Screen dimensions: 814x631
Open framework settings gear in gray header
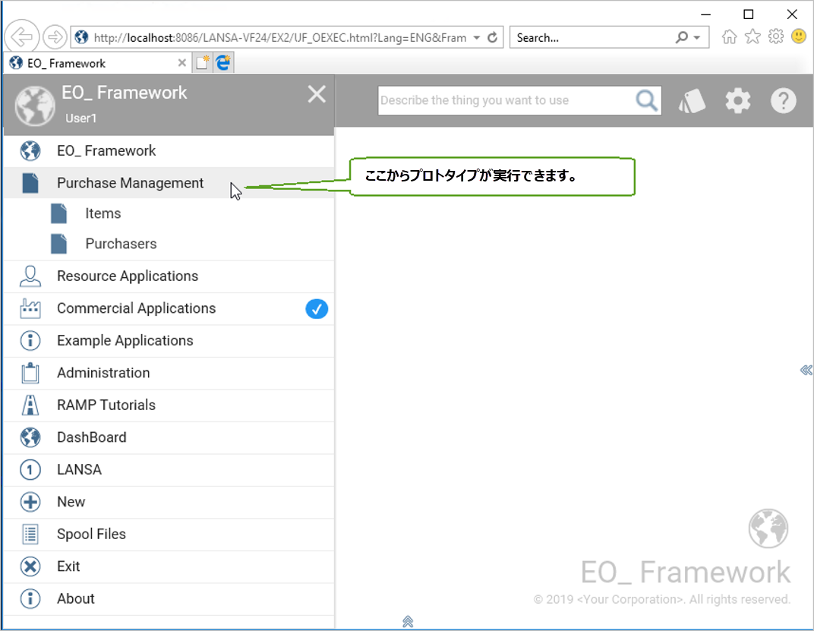[x=738, y=101]
